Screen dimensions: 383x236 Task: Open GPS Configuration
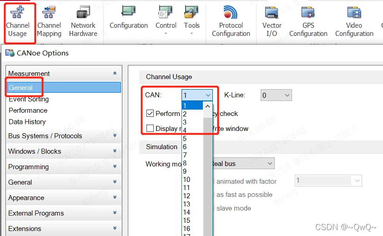tap(308, 21)
